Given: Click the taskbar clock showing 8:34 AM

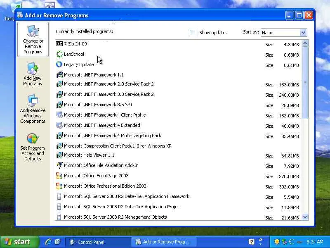Looking at the screenshot, I should [315, 242].
